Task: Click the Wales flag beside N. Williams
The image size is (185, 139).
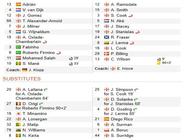Action: 18,130
